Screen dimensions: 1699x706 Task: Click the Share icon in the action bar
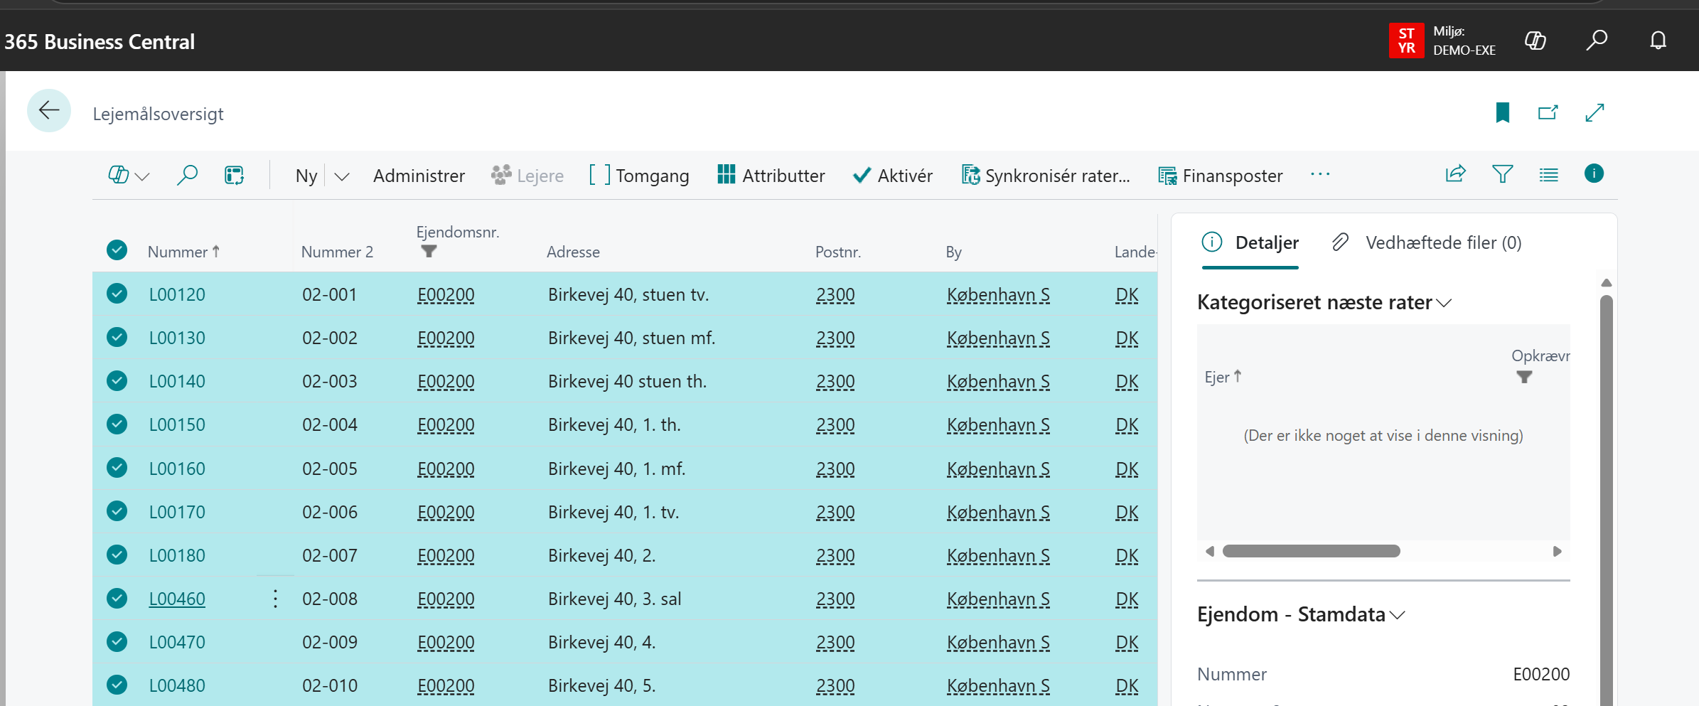point(1455,174)
